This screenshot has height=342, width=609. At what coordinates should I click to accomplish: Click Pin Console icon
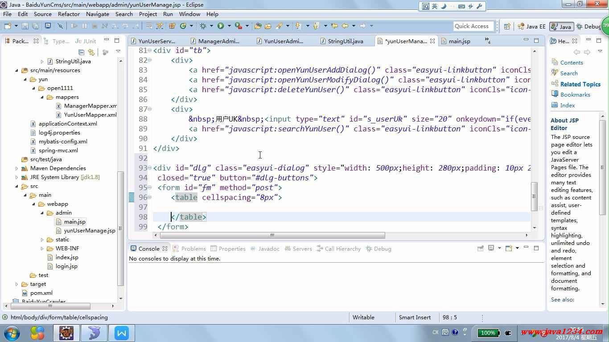(x=480, y=248)
